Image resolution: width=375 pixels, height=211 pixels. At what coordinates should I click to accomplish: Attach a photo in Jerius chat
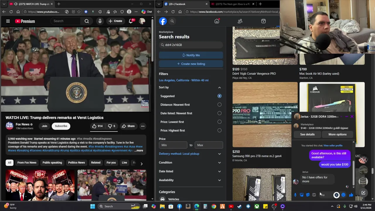[x=301, y=195]
